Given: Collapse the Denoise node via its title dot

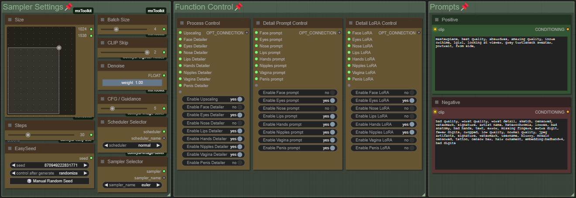Looking at the screenshot, I should (x=102, y=66).
